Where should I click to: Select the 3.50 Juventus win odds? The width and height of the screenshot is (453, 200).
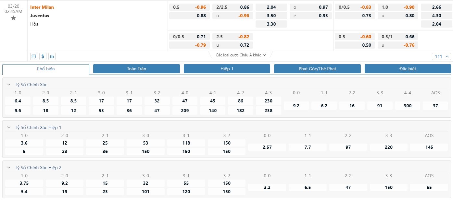(271, 16)
